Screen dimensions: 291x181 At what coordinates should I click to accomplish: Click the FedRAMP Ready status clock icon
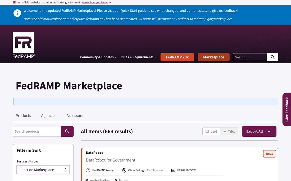click(x=88, y=170)
